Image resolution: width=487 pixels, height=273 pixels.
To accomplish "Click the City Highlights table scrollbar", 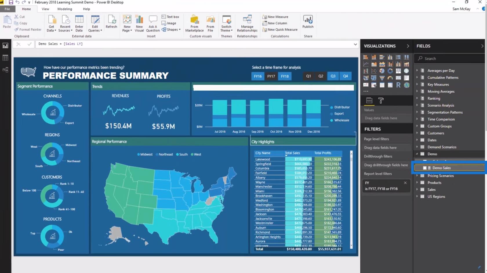I will (x=351, y=199).
